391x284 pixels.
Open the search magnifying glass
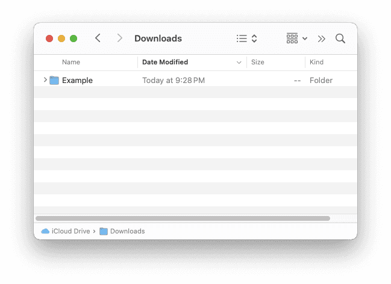tap(340, 39)
